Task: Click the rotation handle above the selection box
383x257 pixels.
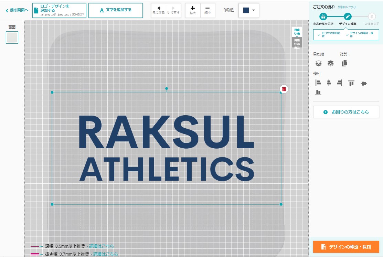Action: pos(167,88)
